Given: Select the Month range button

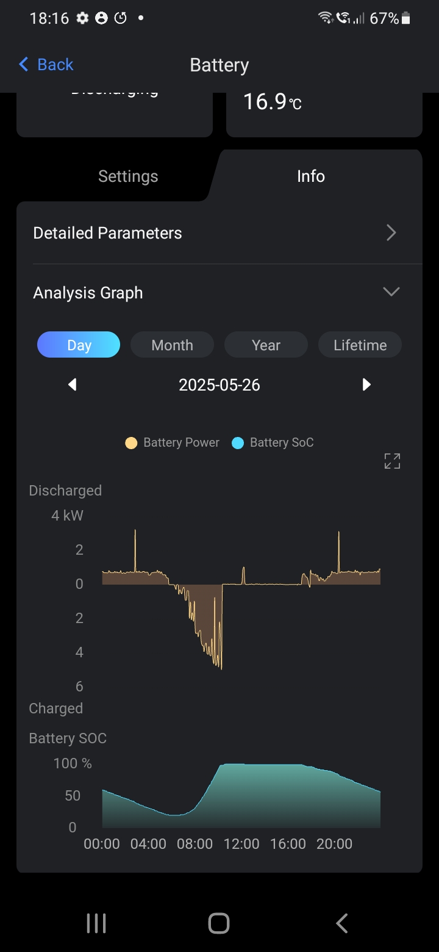Looking at the screenshot, I should pos(172,345).
